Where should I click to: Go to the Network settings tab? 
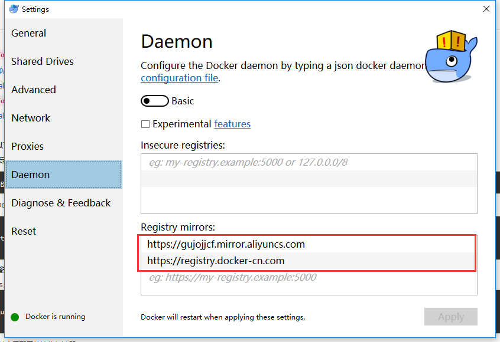pos(64,118)
